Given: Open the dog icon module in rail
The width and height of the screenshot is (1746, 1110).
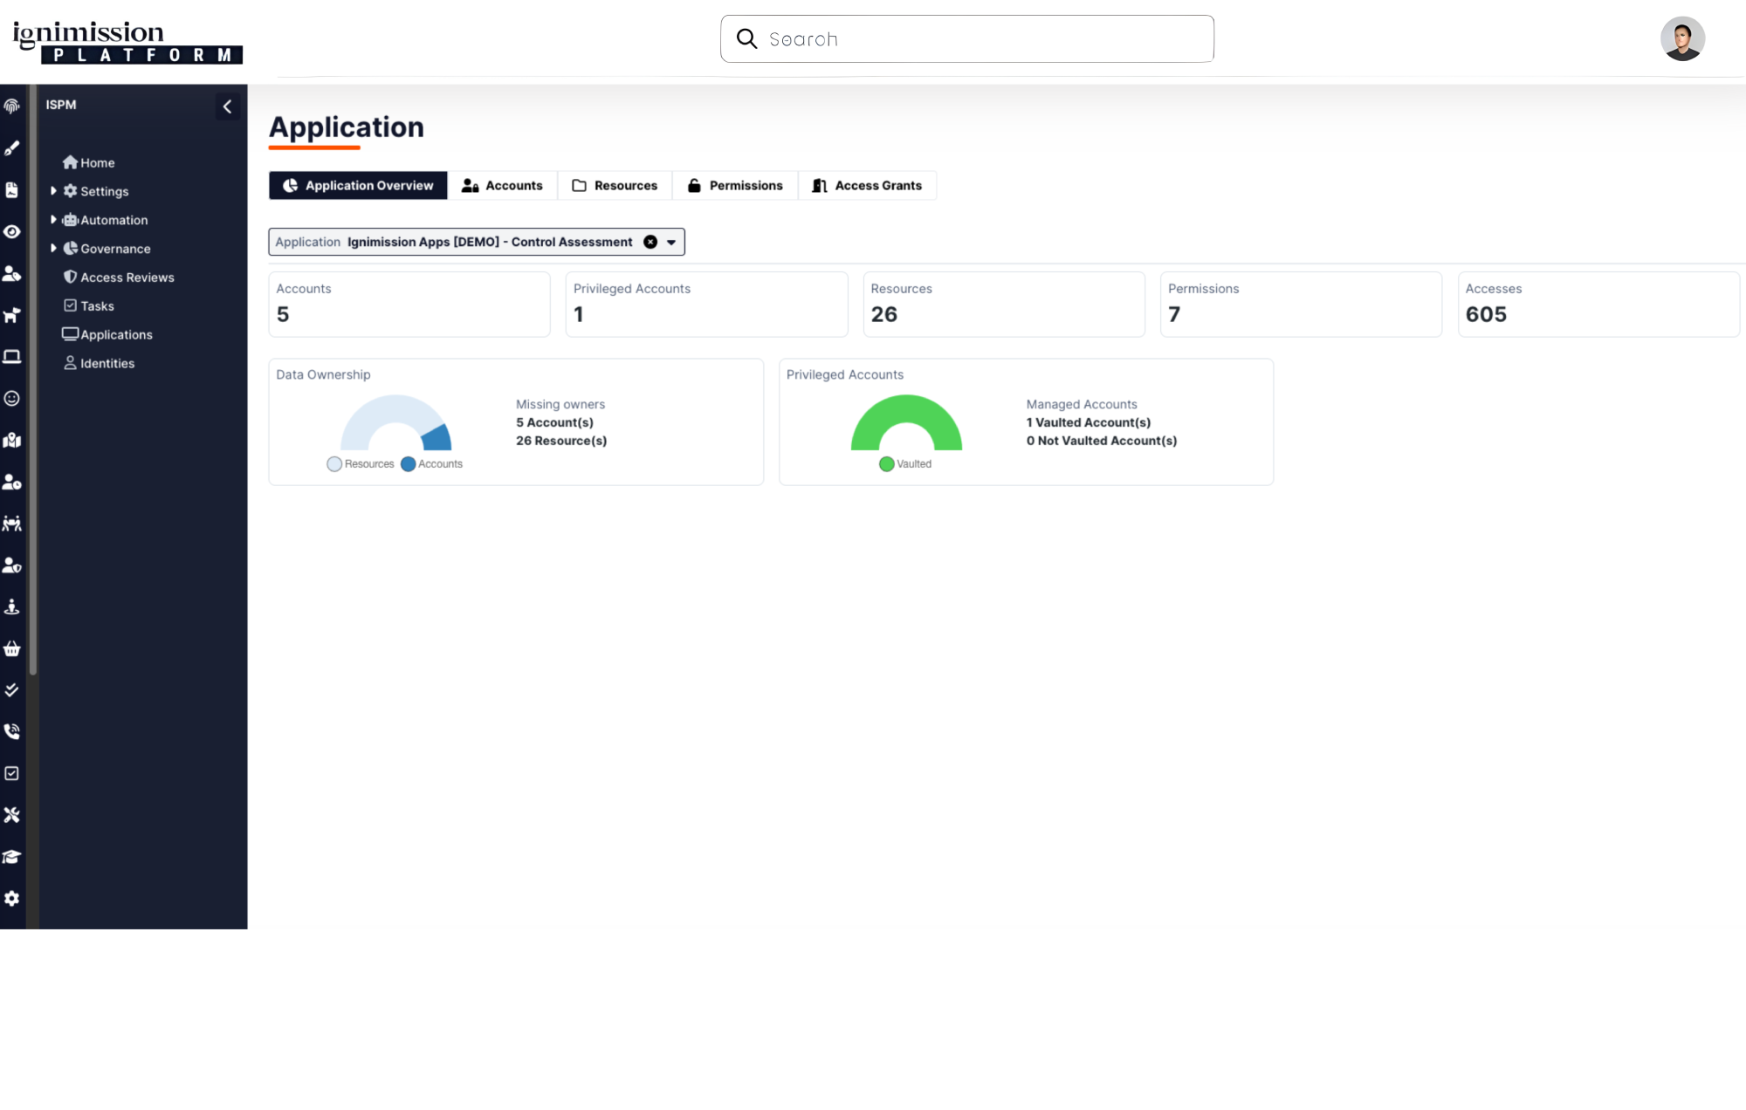Looking at the screenshot, I should 11,315.
